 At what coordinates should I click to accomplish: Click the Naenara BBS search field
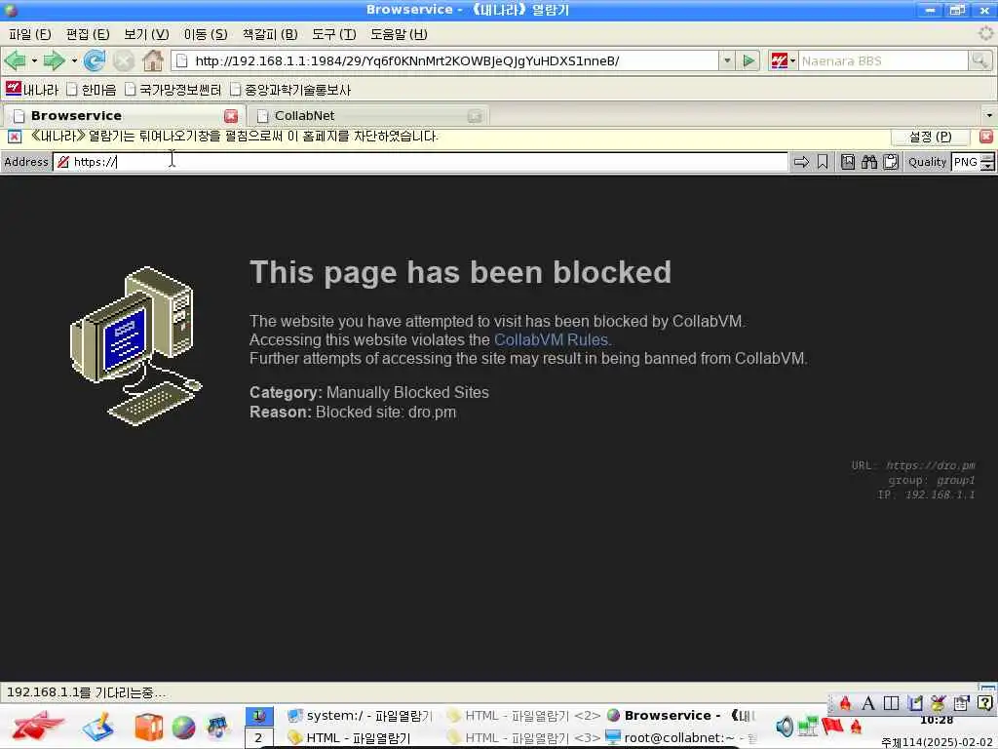(x=882, y=61)
